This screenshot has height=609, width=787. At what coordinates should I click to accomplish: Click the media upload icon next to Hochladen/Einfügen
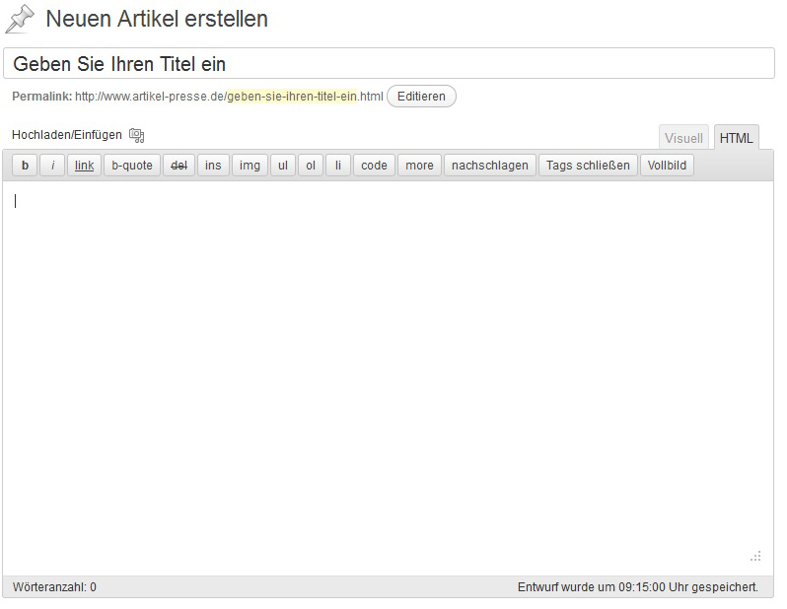(136, 135)
